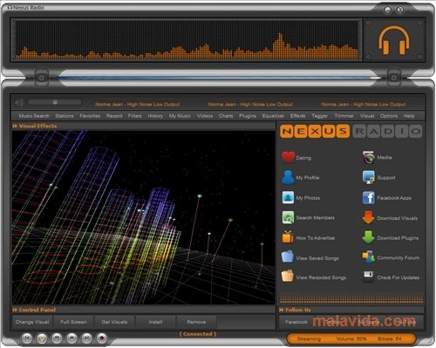
Task: Minimize the Nexus Radio window
Action: pos(387,10)
